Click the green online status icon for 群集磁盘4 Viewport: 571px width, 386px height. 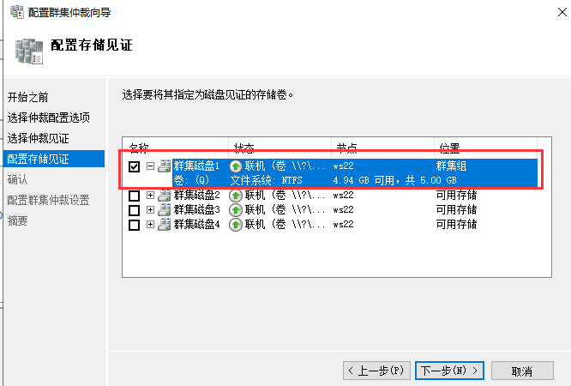237,225
